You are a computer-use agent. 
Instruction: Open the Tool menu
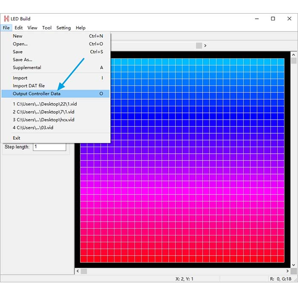tap(47, 28)
